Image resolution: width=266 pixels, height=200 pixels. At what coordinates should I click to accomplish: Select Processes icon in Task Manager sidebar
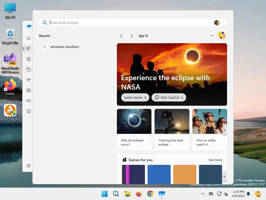[29, 49]
